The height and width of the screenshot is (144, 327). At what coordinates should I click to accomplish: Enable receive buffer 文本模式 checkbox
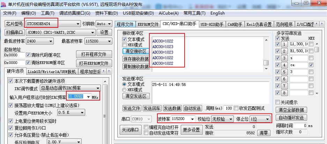(x=125, y=39)
